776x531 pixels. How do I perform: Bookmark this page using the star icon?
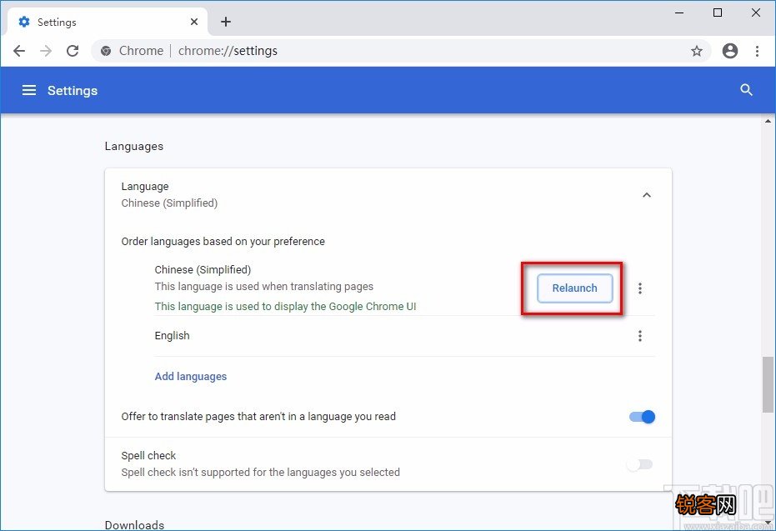[x=697, y=51]
